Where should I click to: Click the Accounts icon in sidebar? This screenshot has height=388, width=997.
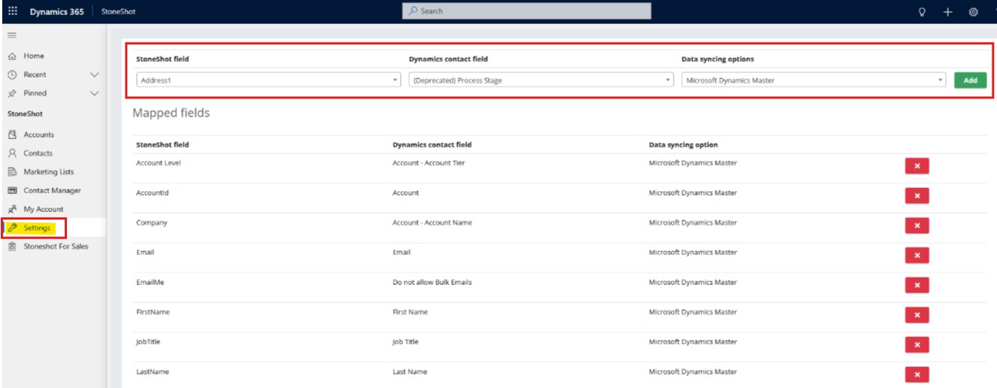click(x=12, y=135)
